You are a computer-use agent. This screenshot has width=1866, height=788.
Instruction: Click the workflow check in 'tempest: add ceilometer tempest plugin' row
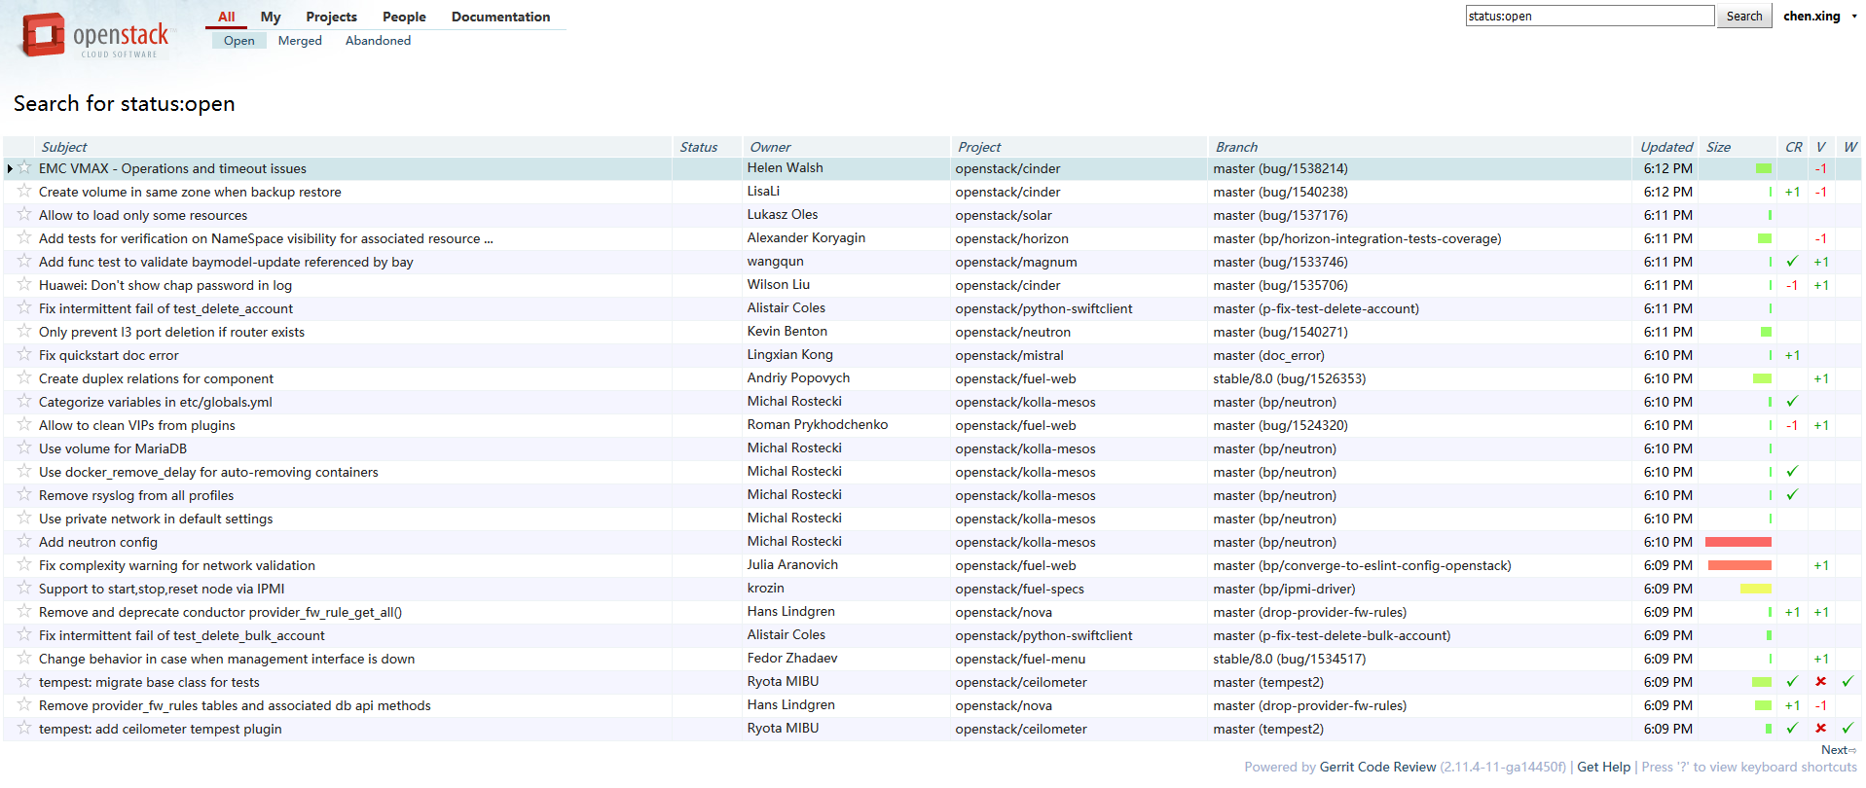tap(1848, 728)
